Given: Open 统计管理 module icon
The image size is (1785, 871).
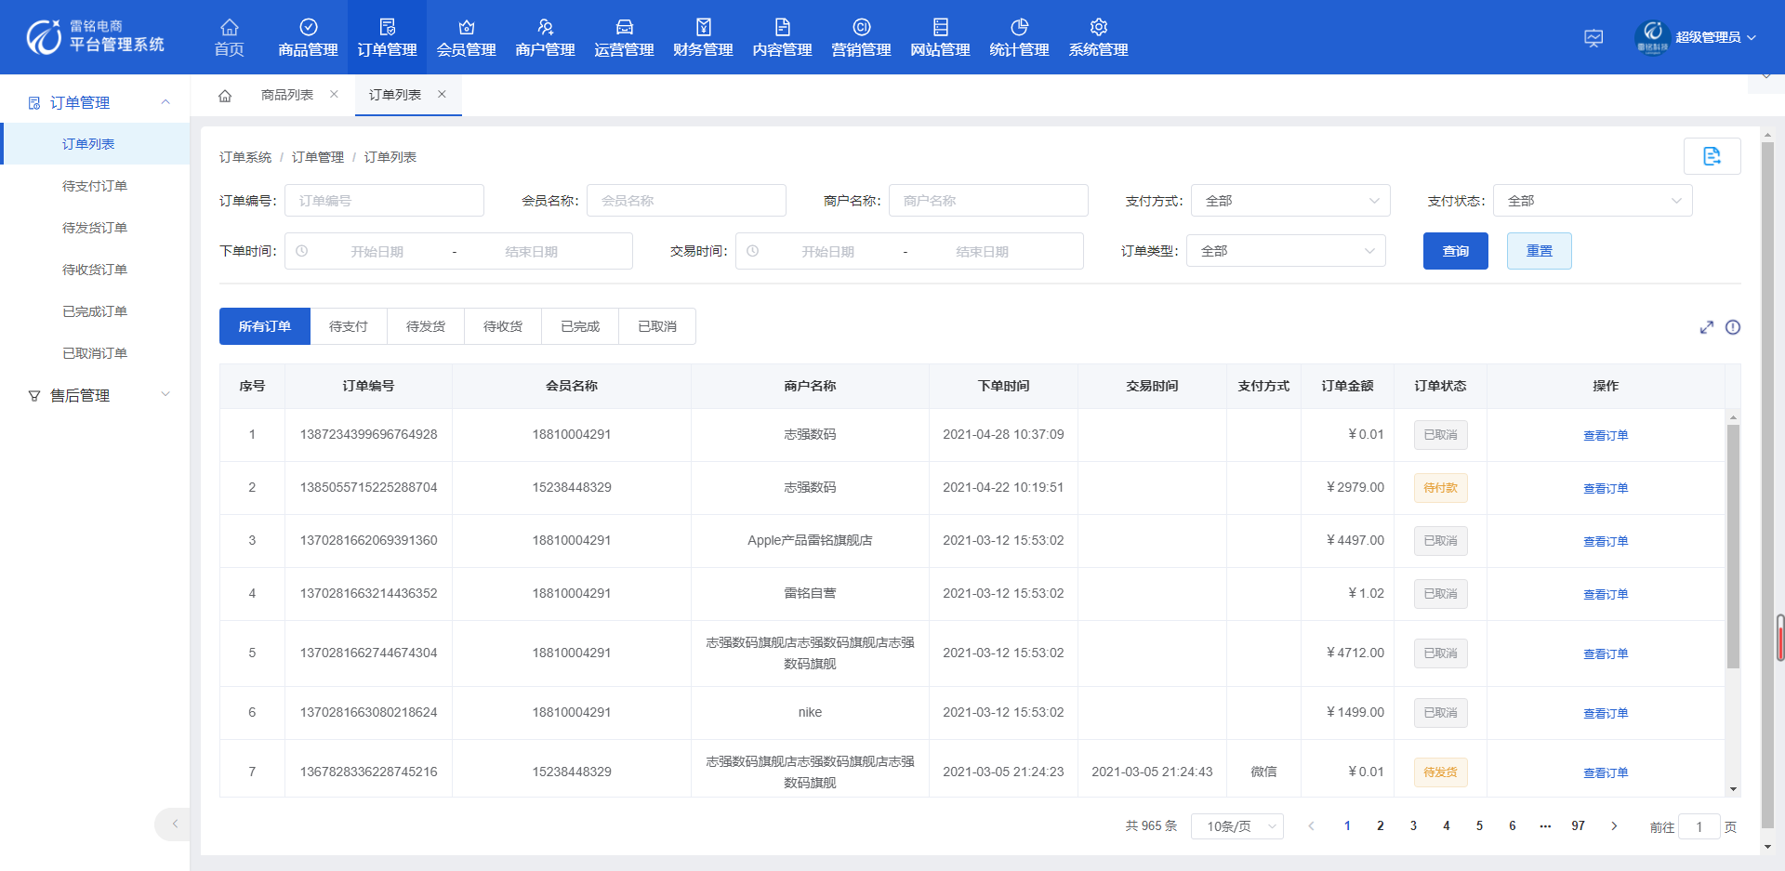Looking at the screenshot, I should click(1020, 27).
